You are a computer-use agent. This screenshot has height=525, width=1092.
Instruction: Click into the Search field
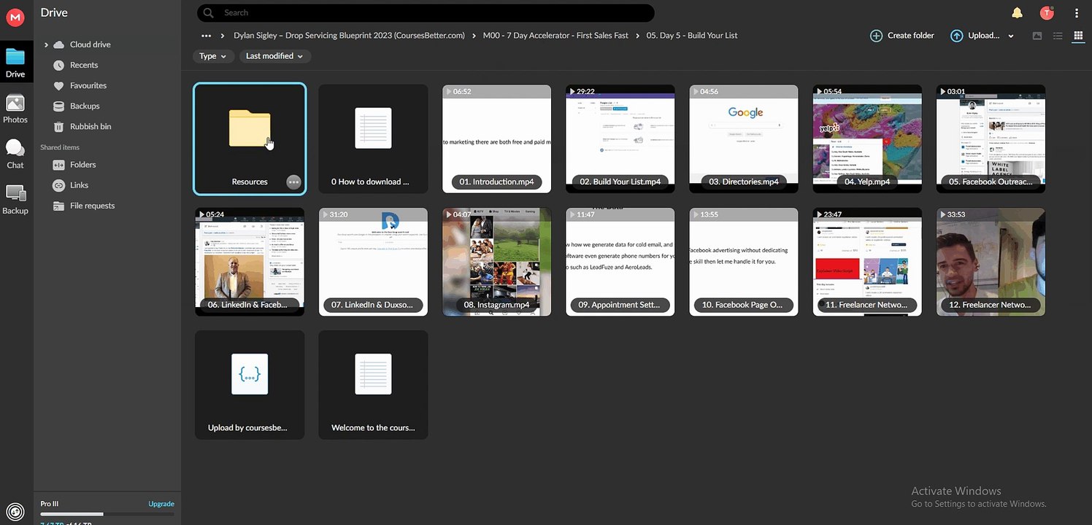coord(426,13)
